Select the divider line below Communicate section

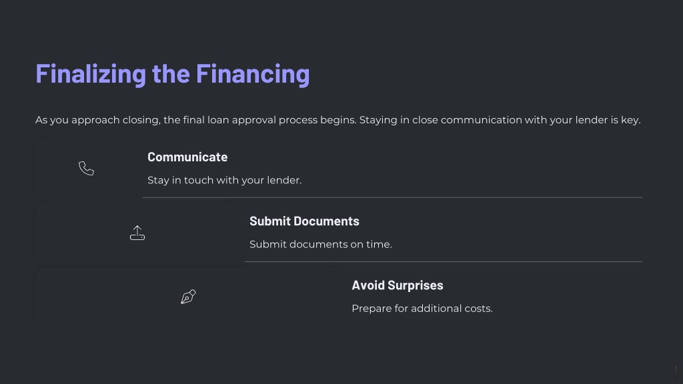[x=392, y=197]
